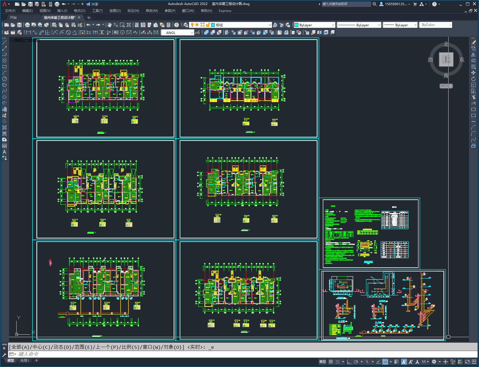Expand the Quick Access toolbar customize arrow

point(82,4)
